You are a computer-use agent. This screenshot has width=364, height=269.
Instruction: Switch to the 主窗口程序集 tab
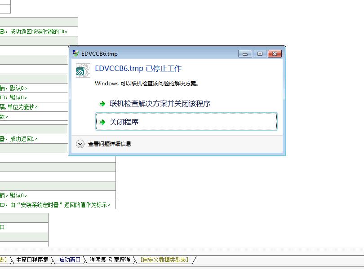(32, 260)
